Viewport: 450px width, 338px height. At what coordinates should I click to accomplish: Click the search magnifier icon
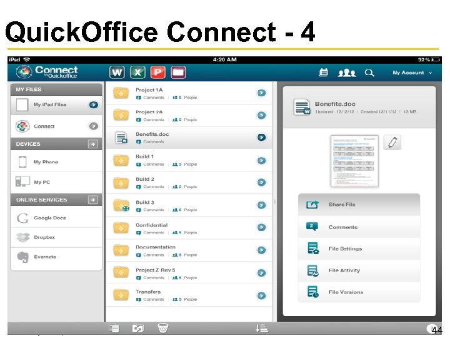click(x=369, y=73)
